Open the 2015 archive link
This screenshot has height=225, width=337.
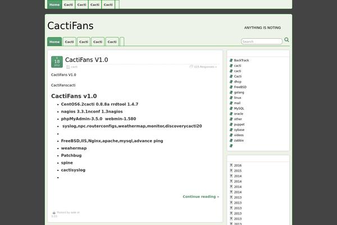tap(238, 171)
